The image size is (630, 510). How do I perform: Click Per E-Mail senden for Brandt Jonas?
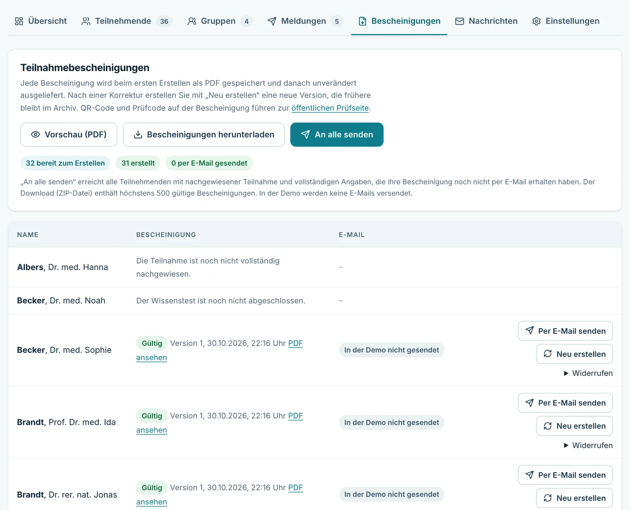pyautogui.click(x=565, y=475)
